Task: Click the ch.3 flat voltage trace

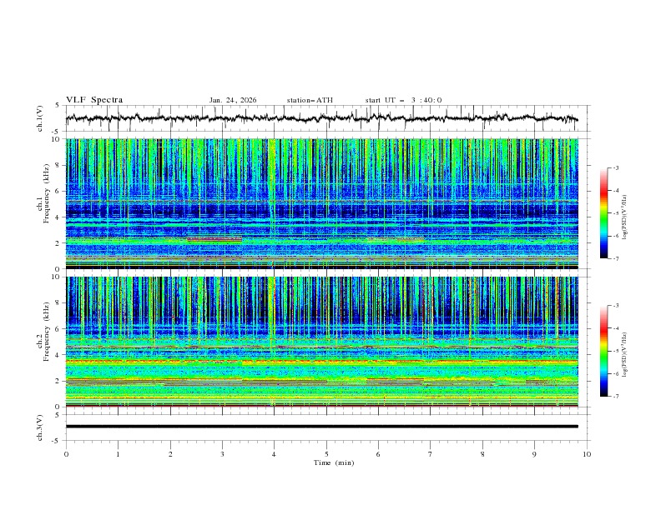Action: [322, 427]
